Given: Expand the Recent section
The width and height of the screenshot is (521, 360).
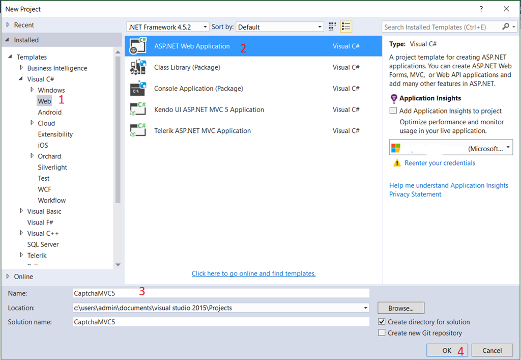Looking at the screenshot, I should click(8, 24).
